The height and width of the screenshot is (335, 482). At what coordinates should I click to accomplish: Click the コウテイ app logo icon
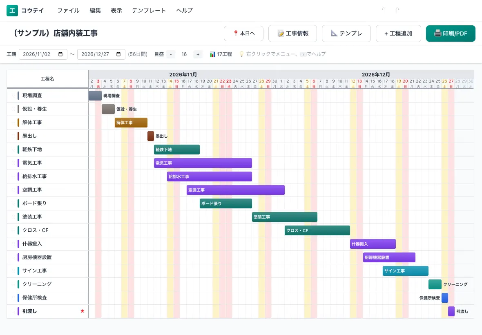[12, 11]
